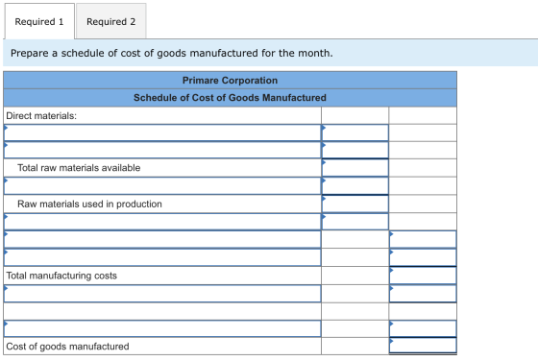Click amount field directly above Total manufacturing costs amount
The height and width of the screenshot is (361, 538).
coord(423,257)
